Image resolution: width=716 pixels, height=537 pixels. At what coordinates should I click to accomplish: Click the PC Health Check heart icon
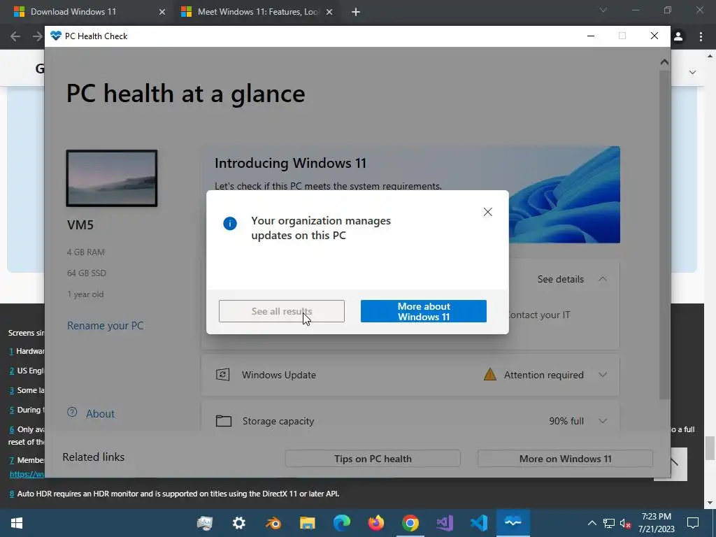(56, 36)
